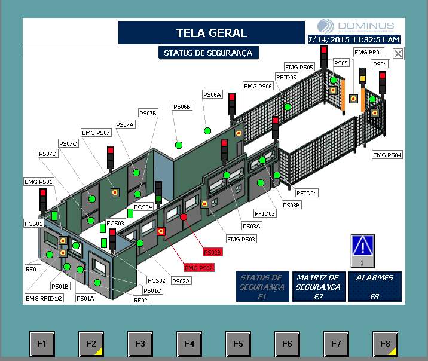Click the red EMG PS02 emergency button icon

pos(161,232)
